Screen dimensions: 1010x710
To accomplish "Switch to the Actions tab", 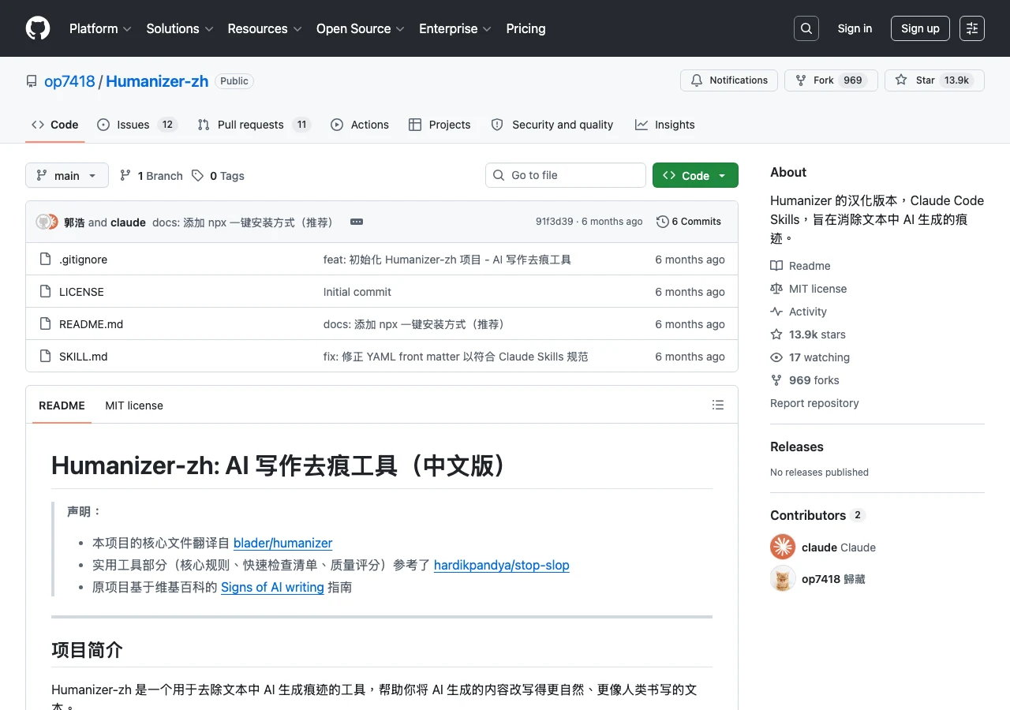I will [360, 125].
